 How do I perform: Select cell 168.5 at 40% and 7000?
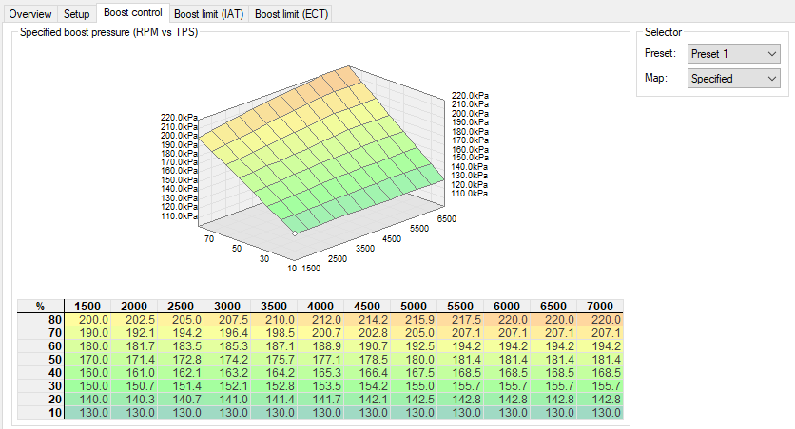[601, 372]
